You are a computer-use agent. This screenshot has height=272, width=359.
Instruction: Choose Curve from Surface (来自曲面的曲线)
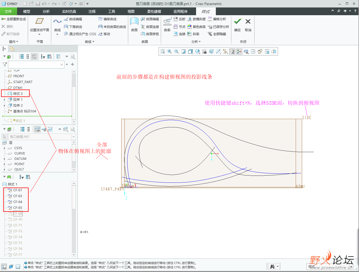pos(112,27)
